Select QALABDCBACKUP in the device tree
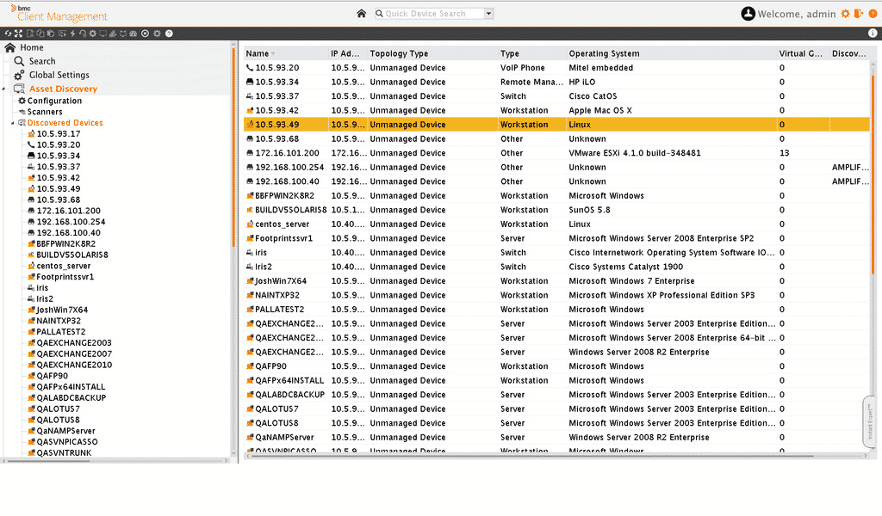Screen dimensions: 882x516 pos(71,398)
